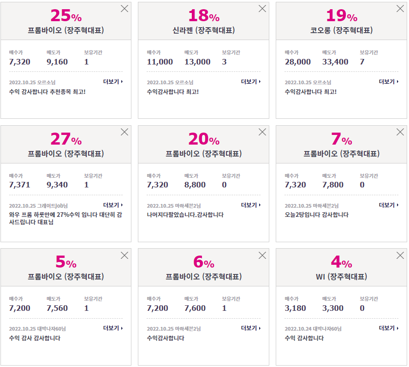Image resolution: width=409 pixels, height=367 pixels.
Task: Close the 25% 프롬바이오 card
Action: point(124,9)
